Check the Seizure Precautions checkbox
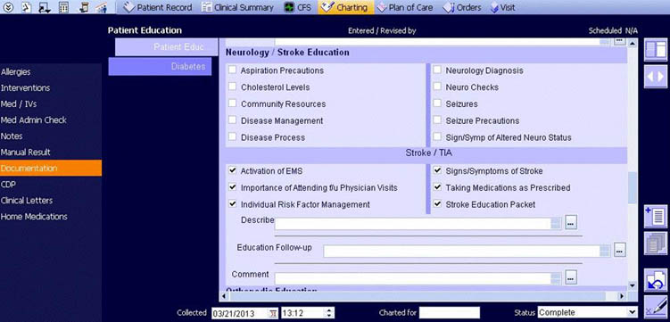This screenshot has height=322, width=670. coord(437,120)
